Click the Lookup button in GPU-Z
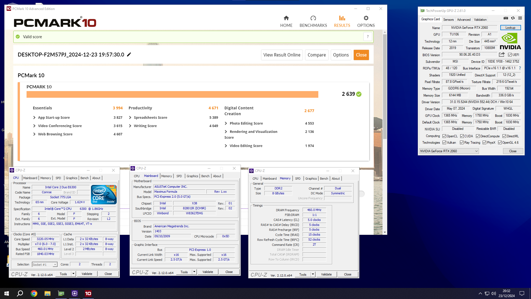The image size is (531, 299). click(x=511, y=28)
